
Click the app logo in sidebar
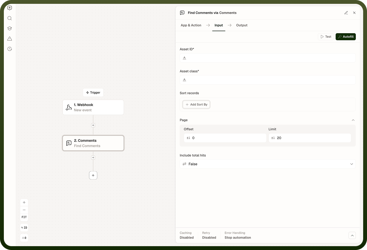(x=10, y=8)
